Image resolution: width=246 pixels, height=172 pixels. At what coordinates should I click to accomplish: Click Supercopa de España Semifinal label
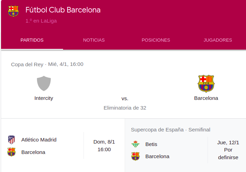[170, 130]
